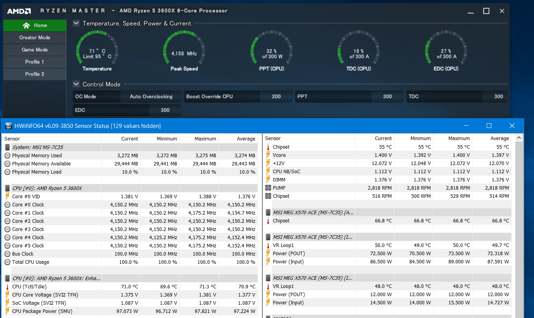Click the Core #0 Clock row icon

click(x=7, y=204)
